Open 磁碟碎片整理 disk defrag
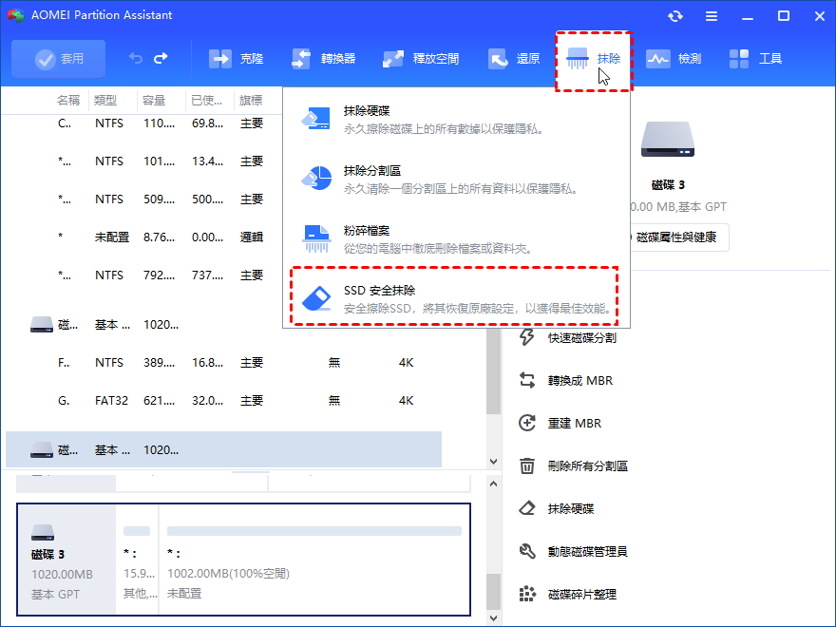The height and width of the screenshot is (627, 836). 568,594
